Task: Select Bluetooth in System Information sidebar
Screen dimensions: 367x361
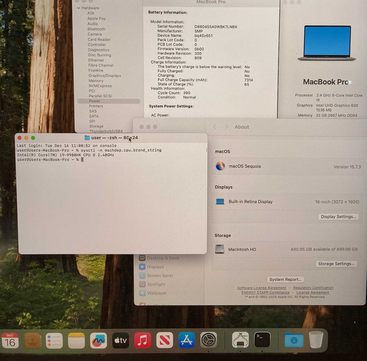Action: tap(96, 29)
